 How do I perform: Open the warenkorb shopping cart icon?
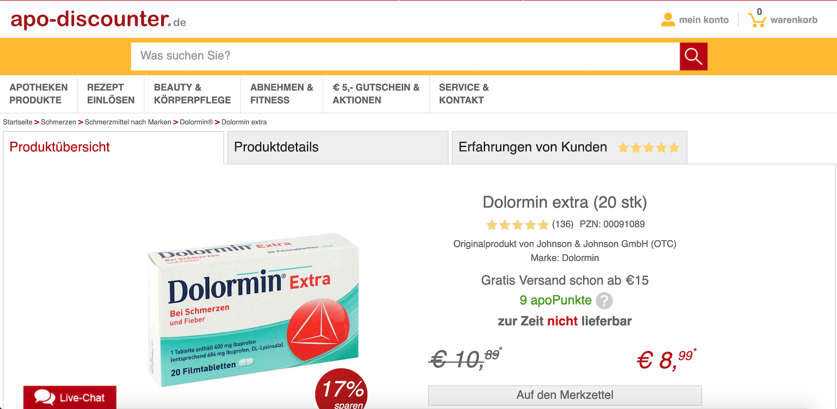point(757,19)
